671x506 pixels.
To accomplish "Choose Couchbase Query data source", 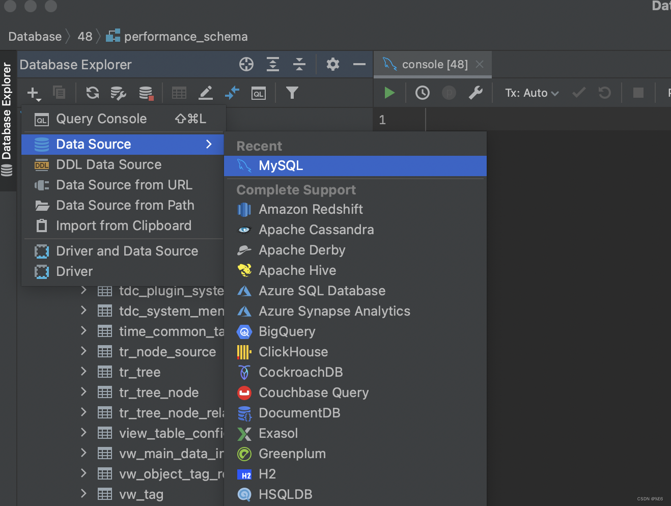I will pyautogui.click(x=355, y=393).
